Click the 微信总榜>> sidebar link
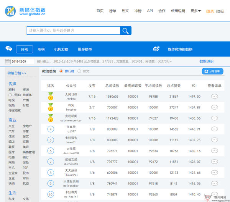This screenshot has height=202, width=230. coord(17,73)
